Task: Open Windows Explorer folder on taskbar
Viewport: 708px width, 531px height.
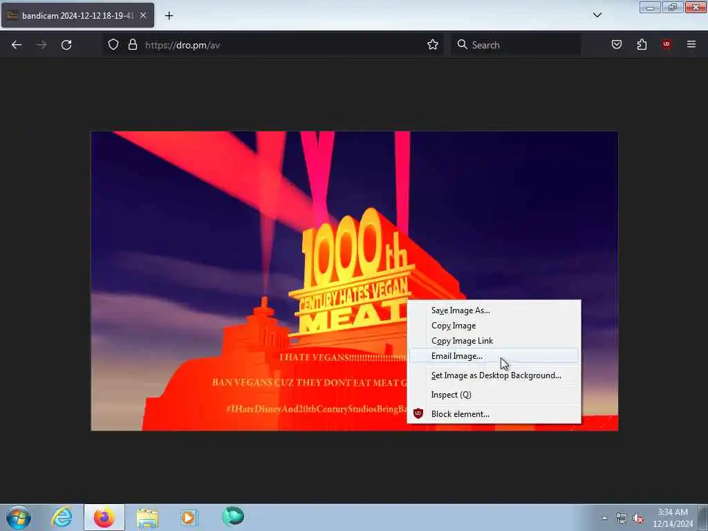Action: click(147, 517)
